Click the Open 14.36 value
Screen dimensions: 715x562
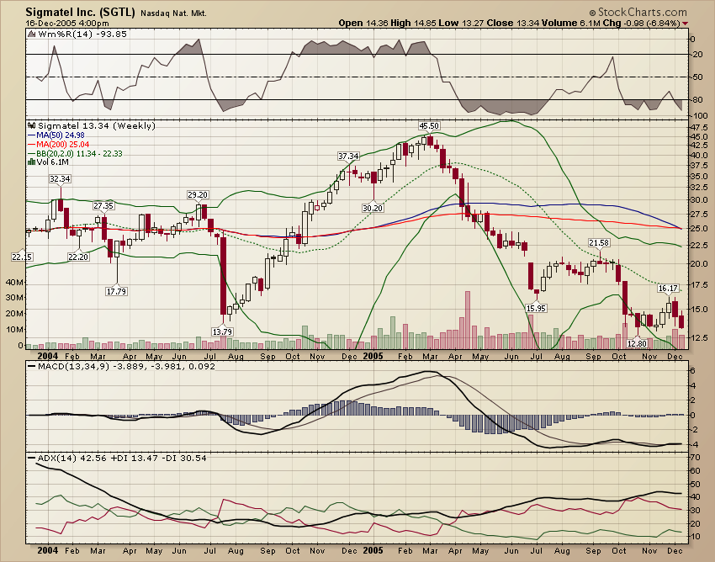[363, 23]
